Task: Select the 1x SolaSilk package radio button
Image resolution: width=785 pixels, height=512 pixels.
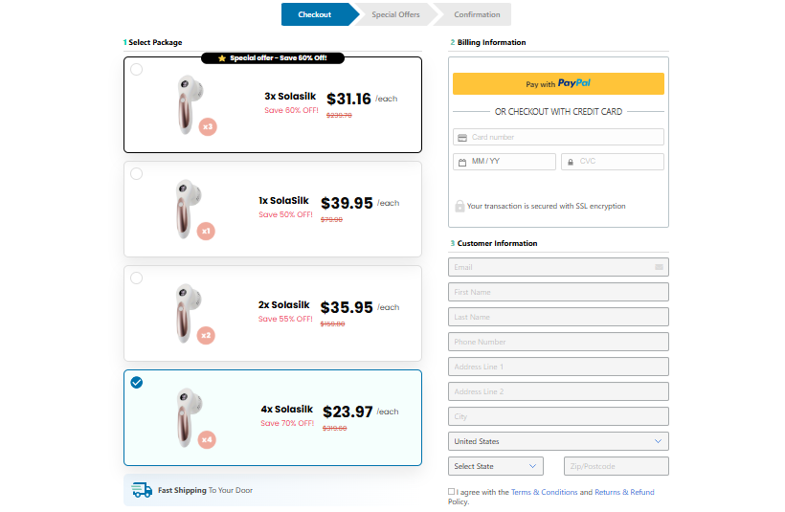Action: 137,174
